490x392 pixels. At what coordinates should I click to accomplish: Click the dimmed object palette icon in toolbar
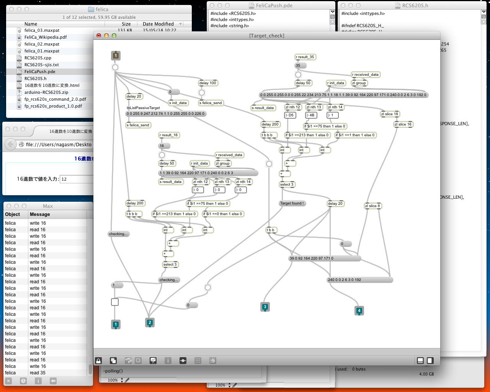(x=128, y=360)
